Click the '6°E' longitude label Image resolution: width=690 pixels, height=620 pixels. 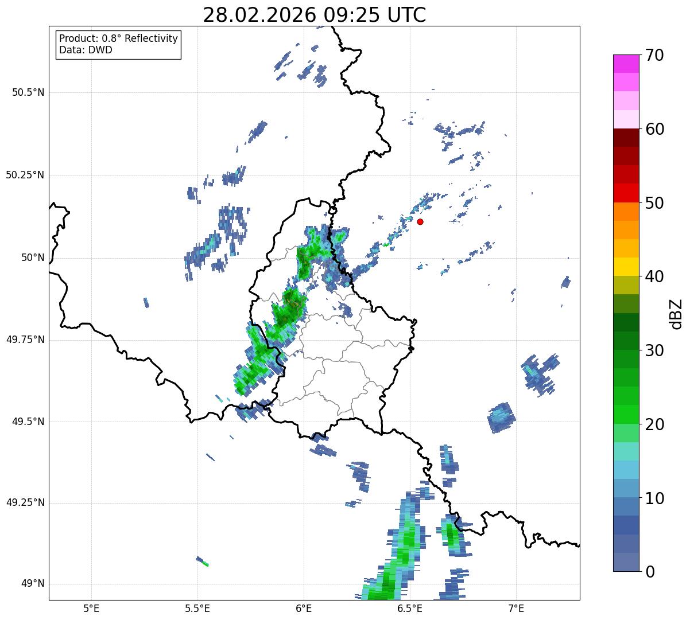point(304,608)
